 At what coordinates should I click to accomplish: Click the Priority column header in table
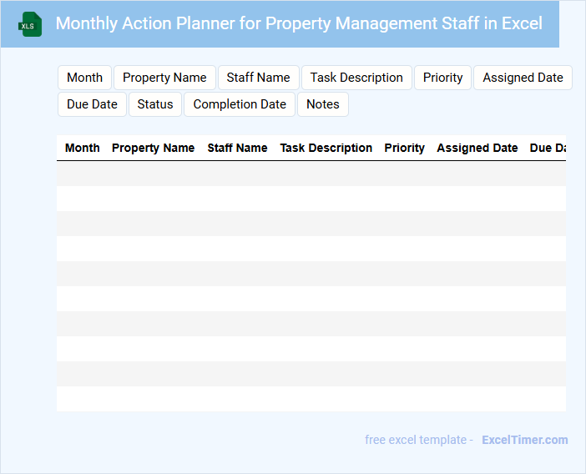(x=404, y=148)
